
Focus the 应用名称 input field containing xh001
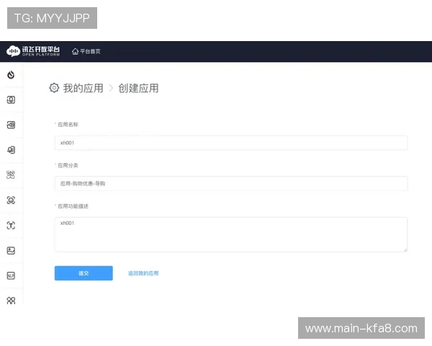click(x=231, y=143)
